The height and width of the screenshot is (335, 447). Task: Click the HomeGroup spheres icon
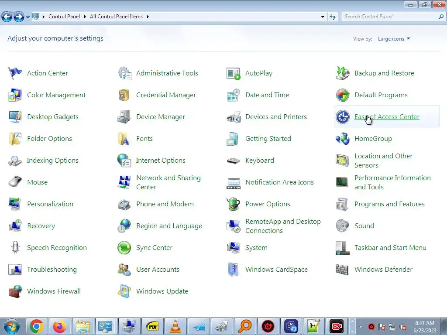coord(342,139)
